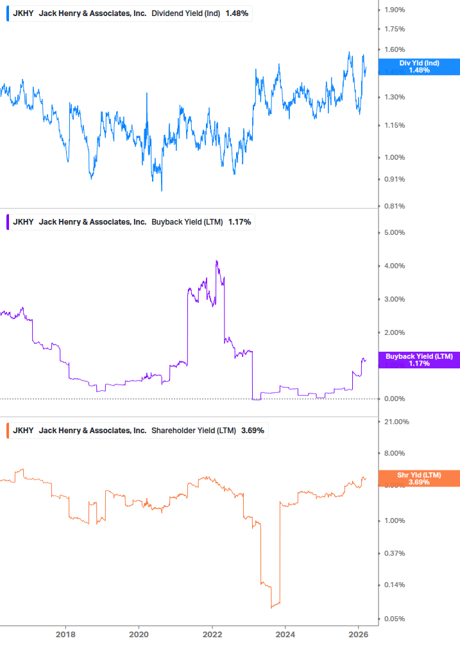
Task: Click the 0.05% shareholder yield axis label
Action: [395, 619]
